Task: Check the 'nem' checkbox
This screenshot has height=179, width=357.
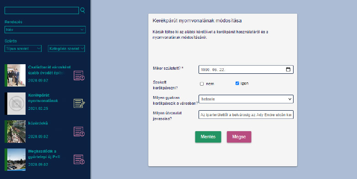Action: point(202,84)
